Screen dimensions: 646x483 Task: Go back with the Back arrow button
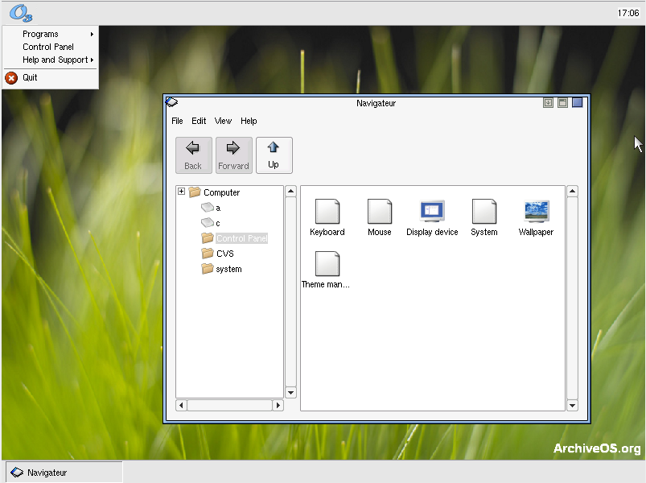coord(194,155)
